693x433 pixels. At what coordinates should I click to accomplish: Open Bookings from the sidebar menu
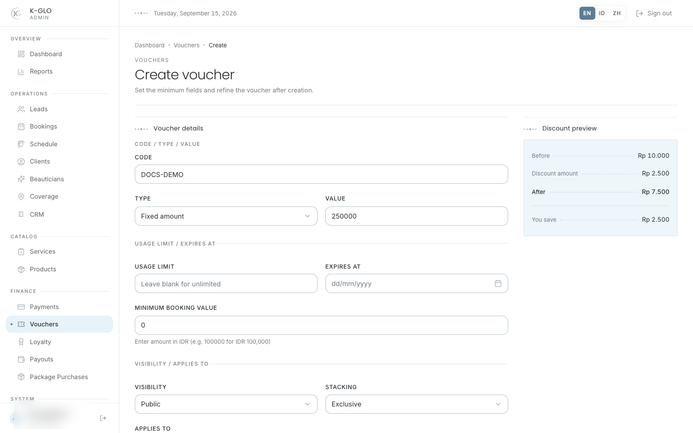point(59,127)
